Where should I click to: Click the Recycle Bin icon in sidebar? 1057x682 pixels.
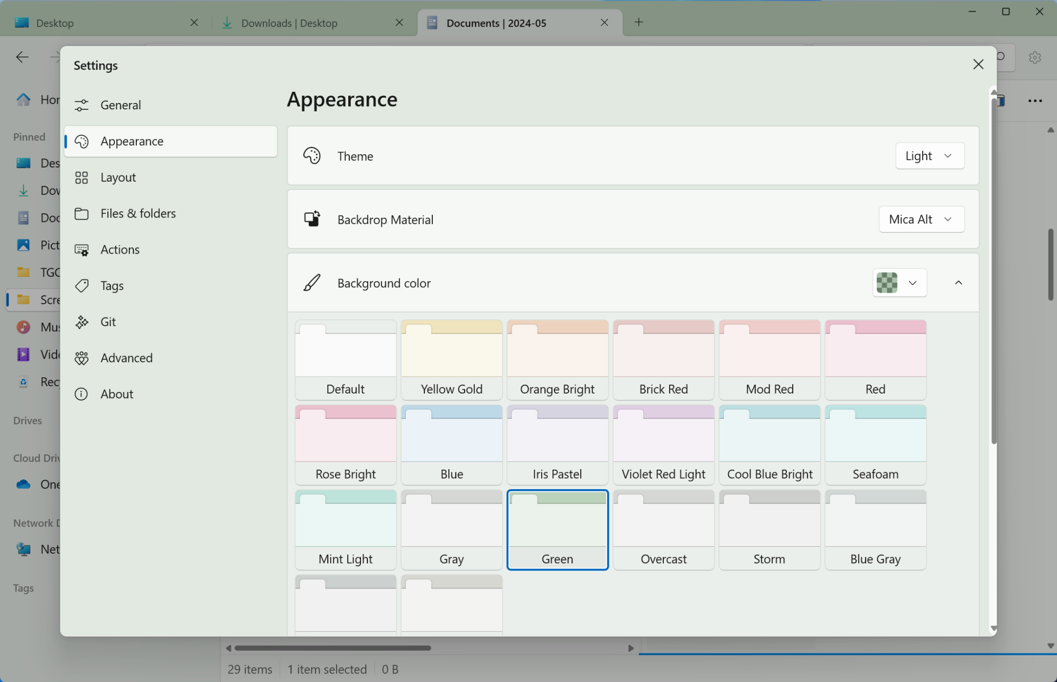coord(23,382)
